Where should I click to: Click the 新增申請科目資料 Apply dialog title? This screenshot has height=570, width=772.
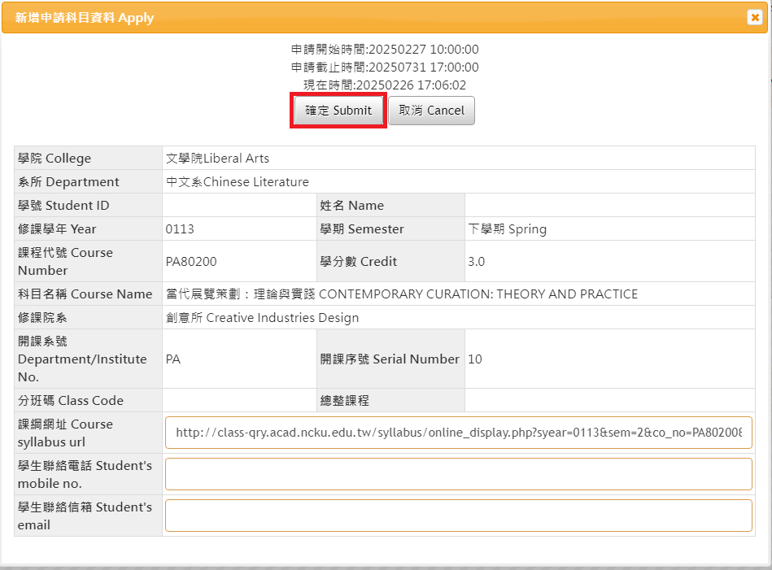[x=85, y=18]
